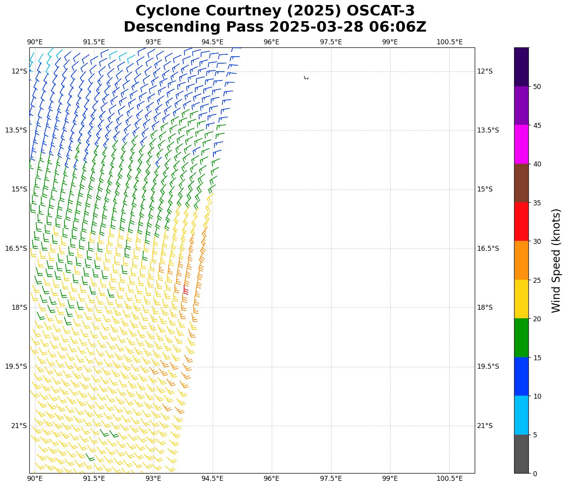Click the right-axis 15°S latitude label
This screenshot has width=567, height=487.
[485, 189]
